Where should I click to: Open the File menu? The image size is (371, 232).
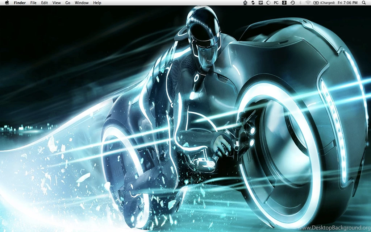pyautogui.click(x=33, y=3)
